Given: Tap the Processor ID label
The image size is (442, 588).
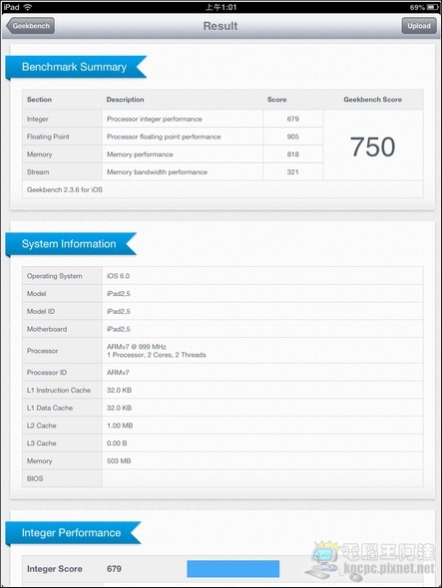Looking at the screenshot, I should [47, 373].
